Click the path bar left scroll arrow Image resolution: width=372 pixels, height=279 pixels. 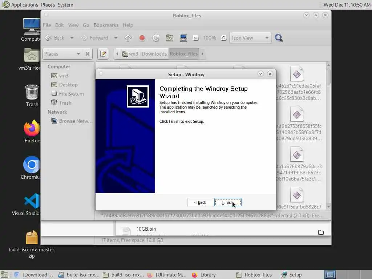click(x=117, y=54)
